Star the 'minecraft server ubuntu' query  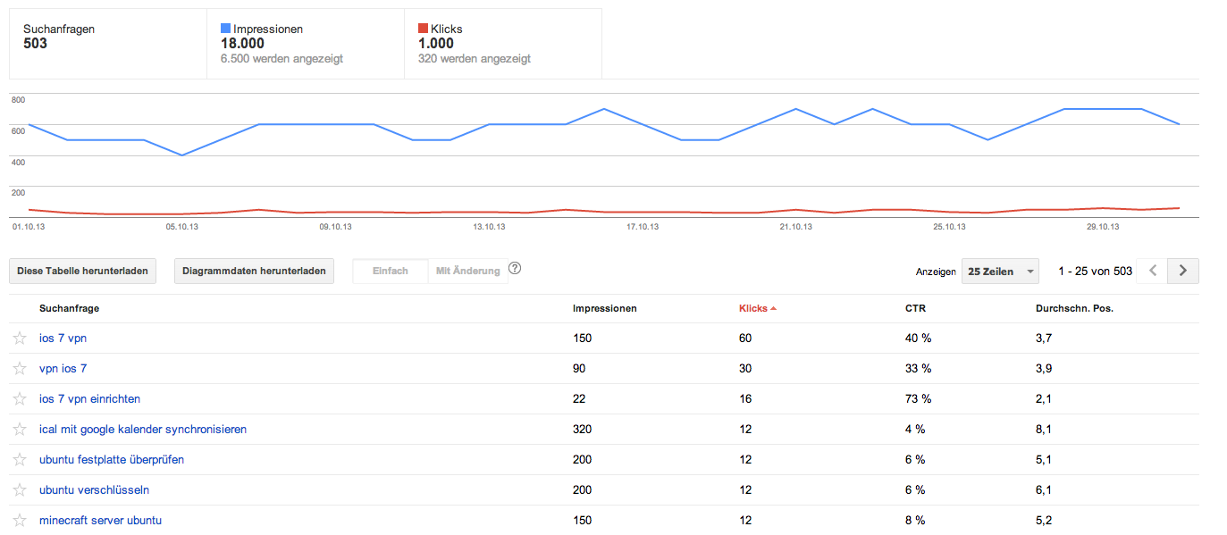(20, 521)
